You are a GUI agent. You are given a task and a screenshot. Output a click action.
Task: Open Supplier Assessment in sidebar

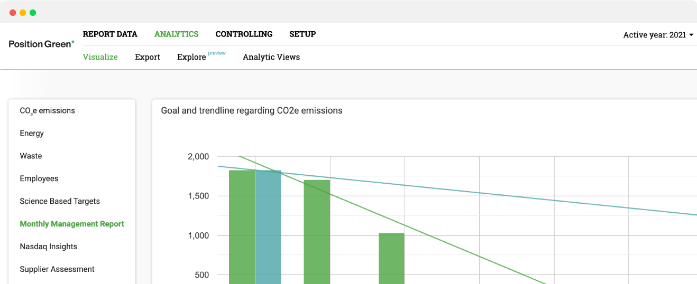(57, 269)
